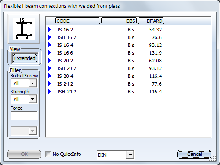Click the Force input field

coord(24,115)
